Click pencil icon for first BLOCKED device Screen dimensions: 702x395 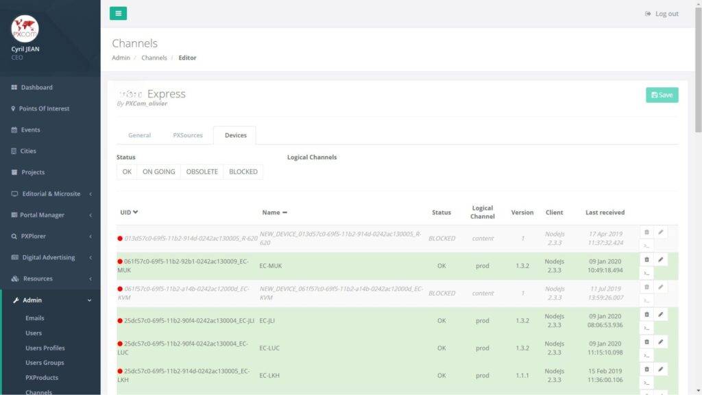(661, 232)
